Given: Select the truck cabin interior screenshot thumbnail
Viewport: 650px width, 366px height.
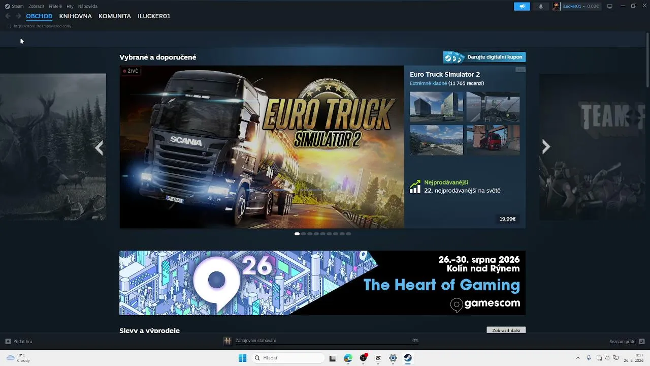Looking at the screenshot, I should point(493,107).
